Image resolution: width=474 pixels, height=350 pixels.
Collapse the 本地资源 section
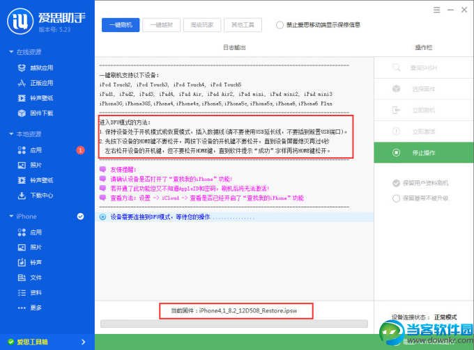[11, 134]
